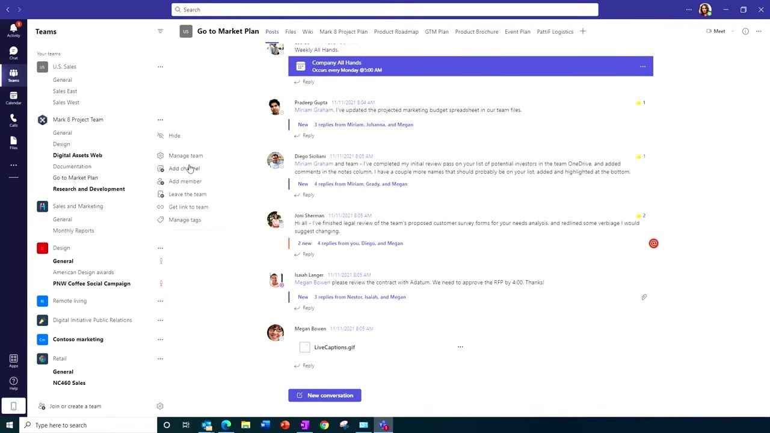770x433 pixels.
Task: Open Word from the taskbar
Action: pos(265,425)
